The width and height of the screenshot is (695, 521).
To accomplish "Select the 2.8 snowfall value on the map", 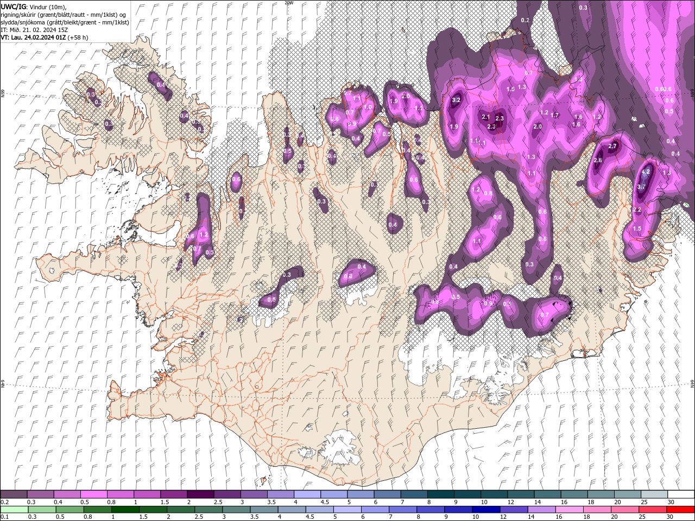I will click(x=598, y=161).
